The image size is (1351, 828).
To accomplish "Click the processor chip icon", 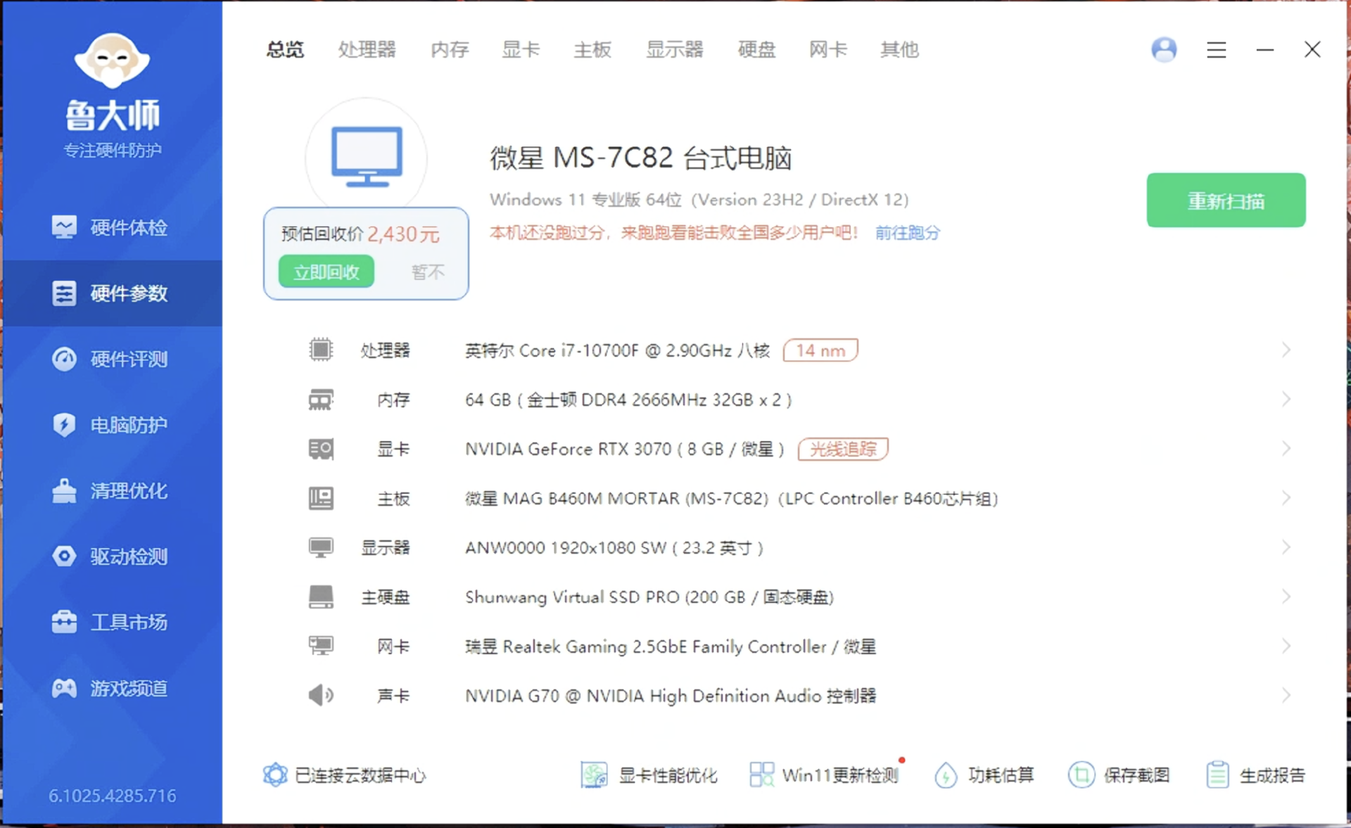I will (x=321, y=350).
